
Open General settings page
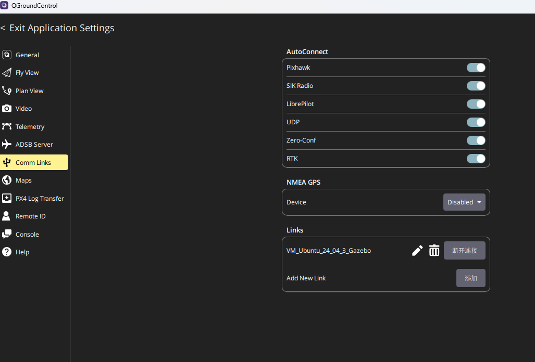34,55
